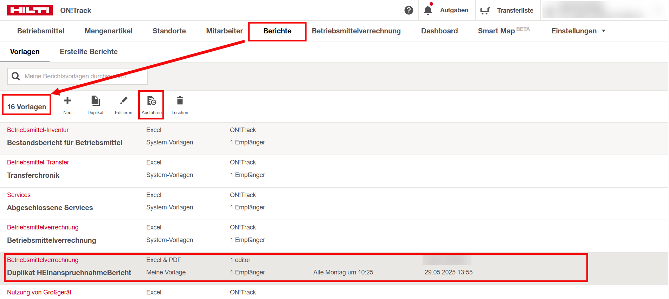
Task: Select Duplikat HEInanspruchnahmeBericht template
Action: 69,273
